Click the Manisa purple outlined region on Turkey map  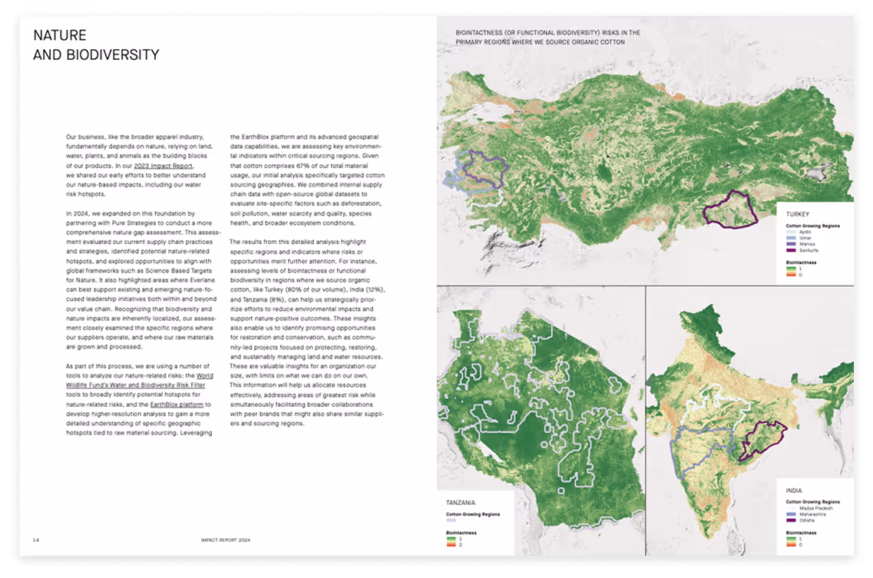coord(485,167)
